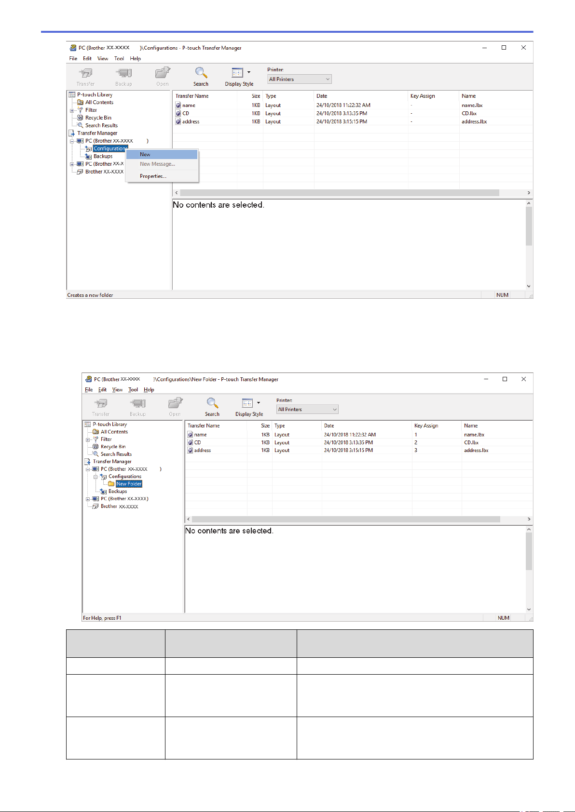Click address.lbx cell in the New Folder window

point(476,450)
